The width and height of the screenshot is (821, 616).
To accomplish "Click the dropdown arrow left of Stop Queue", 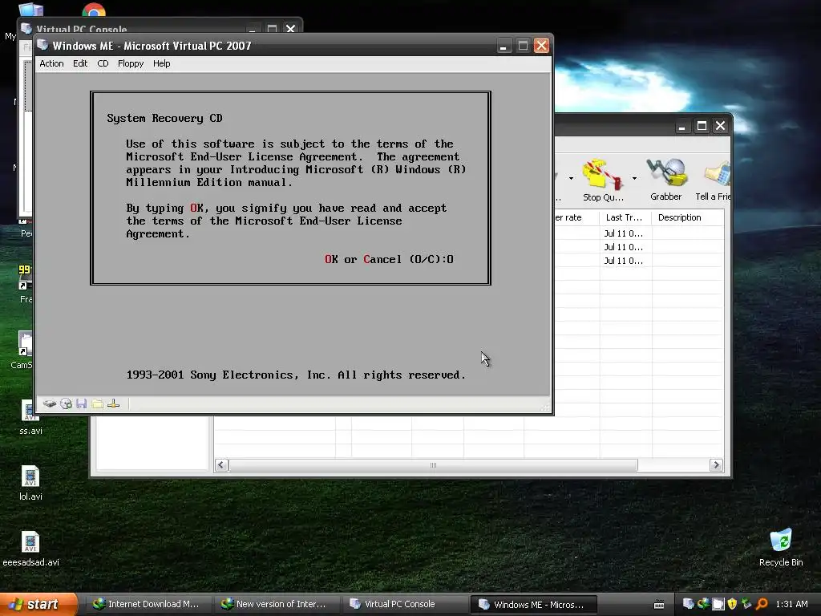I will 571,179.
